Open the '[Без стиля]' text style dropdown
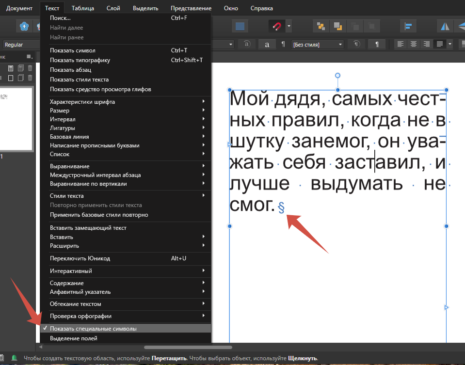The image size is (465, 365). pos(318,44)
